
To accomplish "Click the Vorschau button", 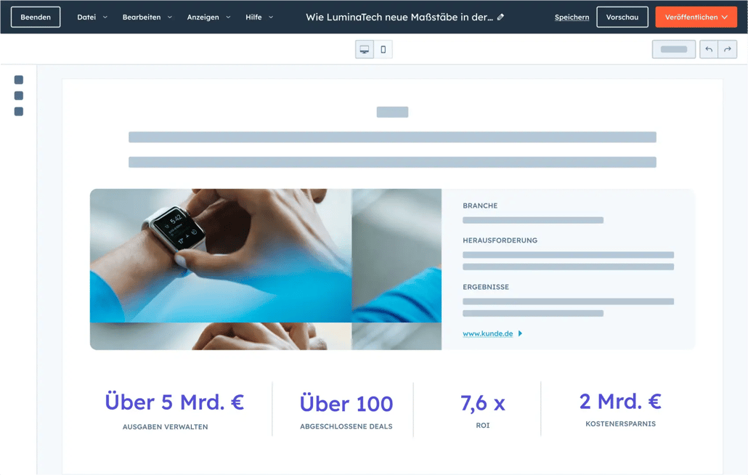I will click(x=622, y=17).
